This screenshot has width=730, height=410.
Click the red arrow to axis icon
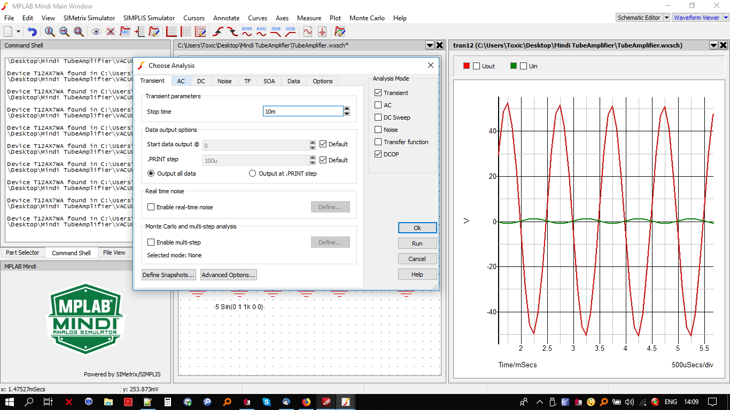click(x=139, y=32)
